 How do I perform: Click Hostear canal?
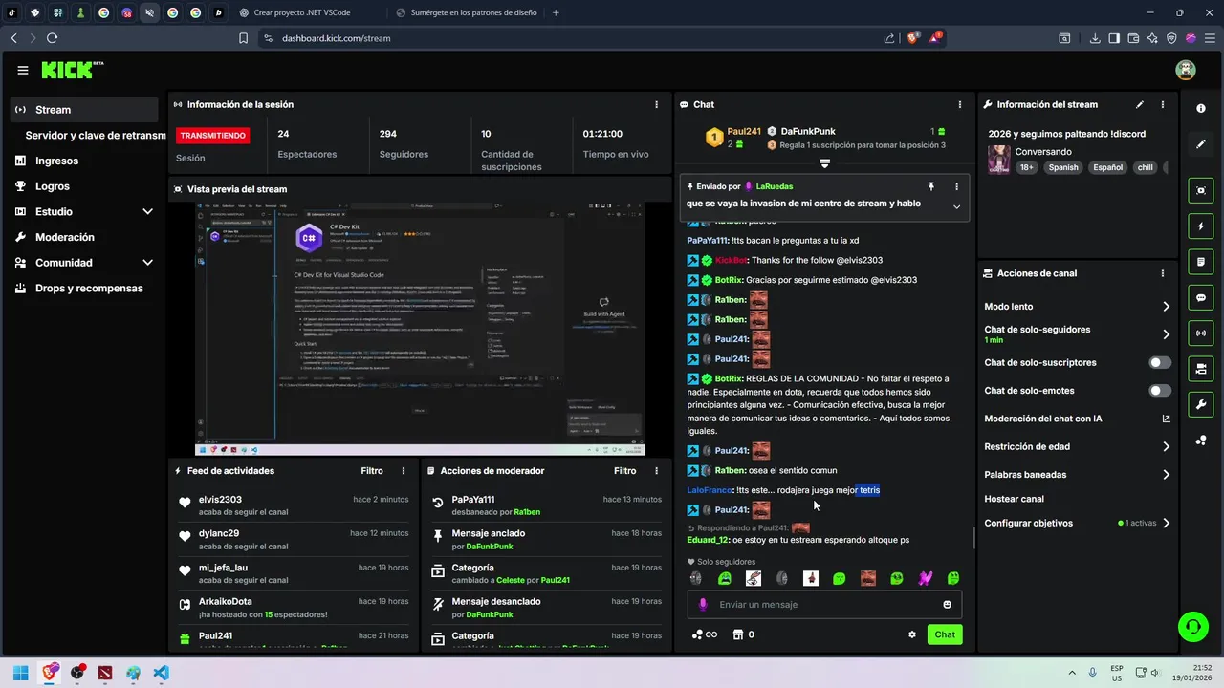pyautogui.click(x=1014, y=499)
